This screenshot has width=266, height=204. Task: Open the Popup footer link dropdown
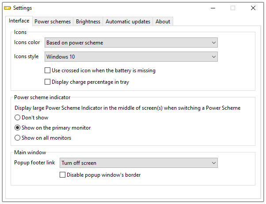pyautogui.click(x=139, y=163)
